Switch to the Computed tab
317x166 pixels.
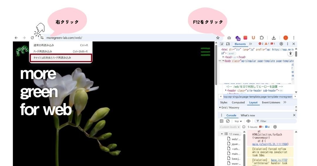coord(238,102)
